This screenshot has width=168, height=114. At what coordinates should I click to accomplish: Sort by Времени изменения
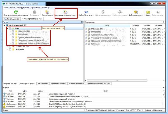click(x=76, y=84)
